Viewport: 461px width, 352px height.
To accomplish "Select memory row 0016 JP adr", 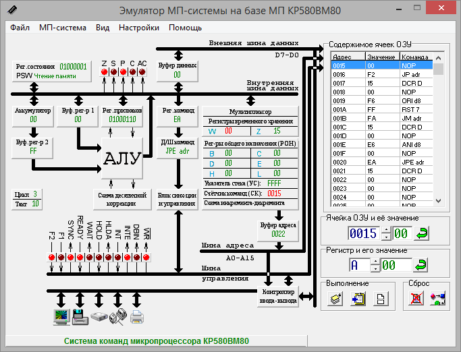I will pyautogui.click(x=382, y=75).
